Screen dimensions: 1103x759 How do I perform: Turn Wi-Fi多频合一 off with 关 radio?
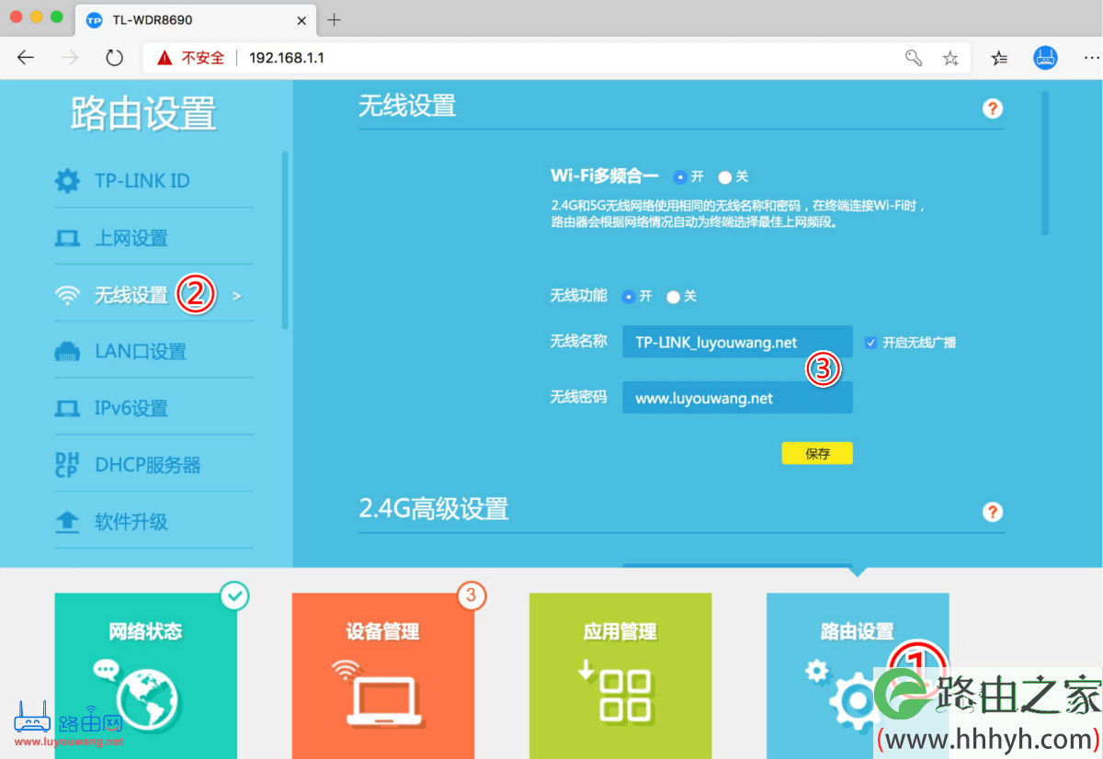724,176
